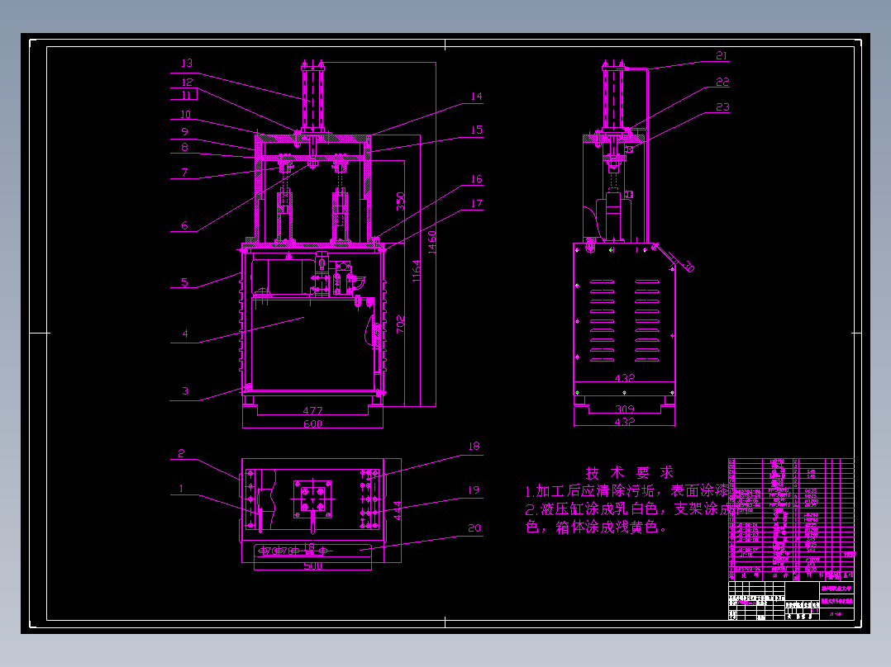This screenshot has height=667, width=891.
Task: Click part callout number 22
Action: 722,83
